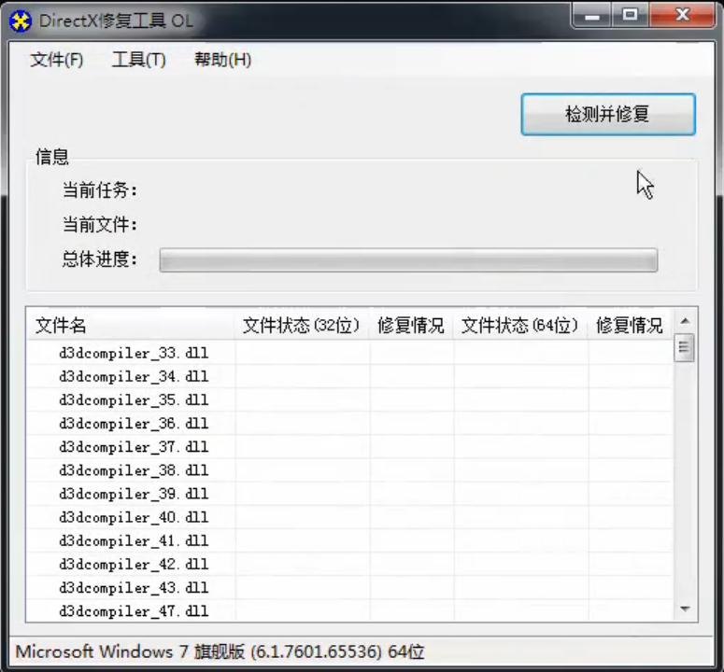Click the 检测并修复 button
Screen dimensions: 724x672
pyautogui.click(x=607, y=115)
